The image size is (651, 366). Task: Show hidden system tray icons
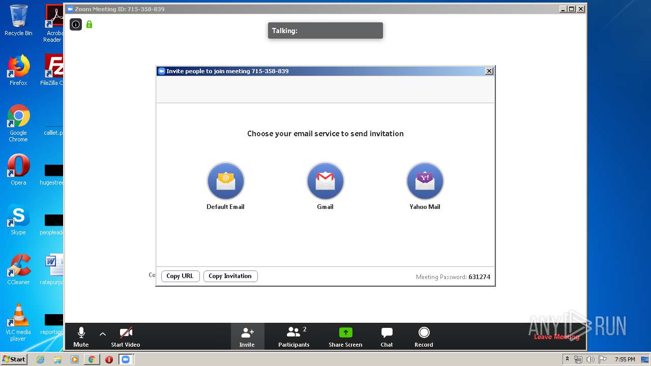click(x=568, y=359)
